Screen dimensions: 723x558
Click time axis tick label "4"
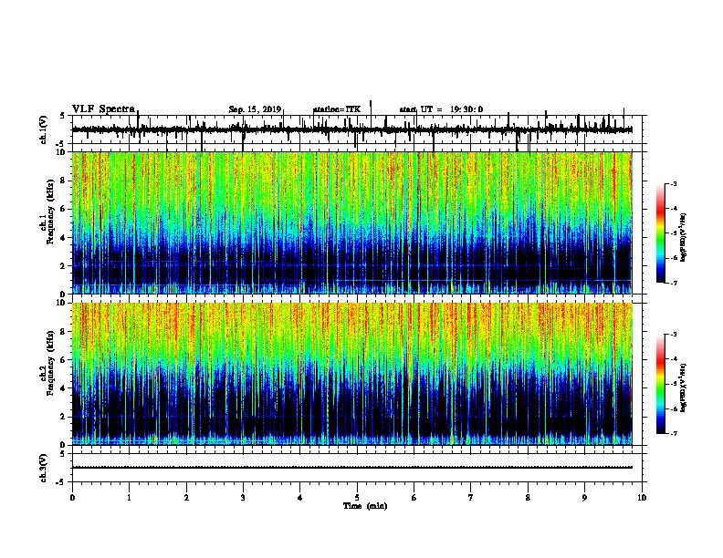click(x=299, y=498)
